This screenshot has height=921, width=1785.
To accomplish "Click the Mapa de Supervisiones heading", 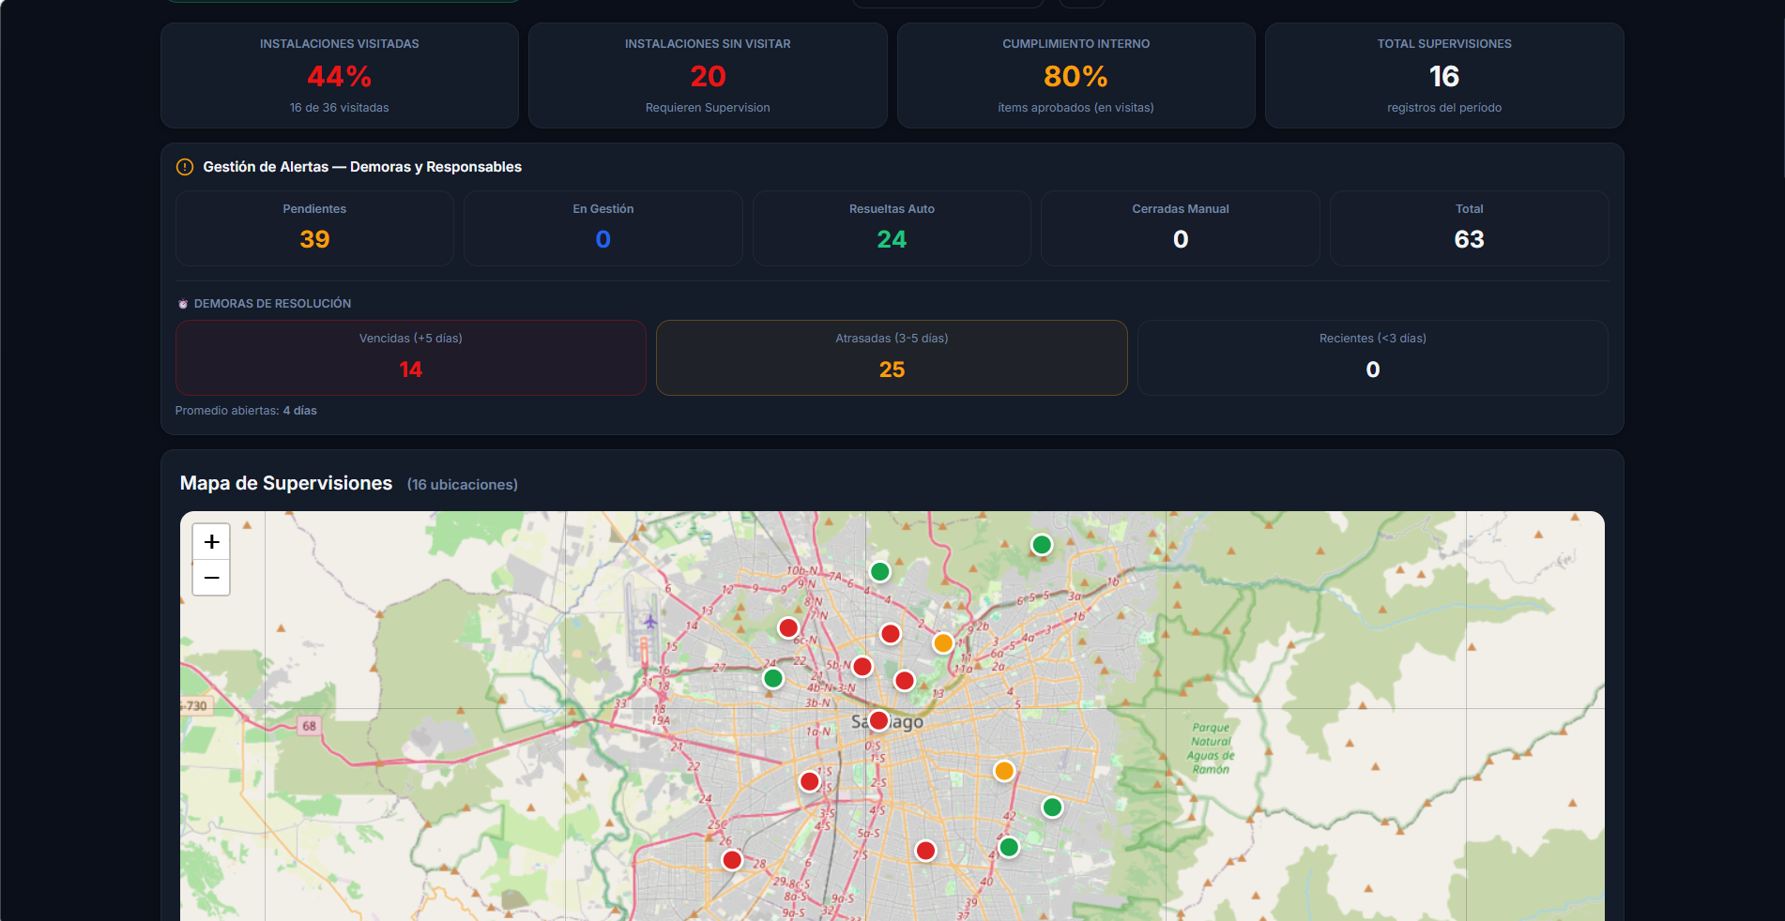I will pos(286,483).
